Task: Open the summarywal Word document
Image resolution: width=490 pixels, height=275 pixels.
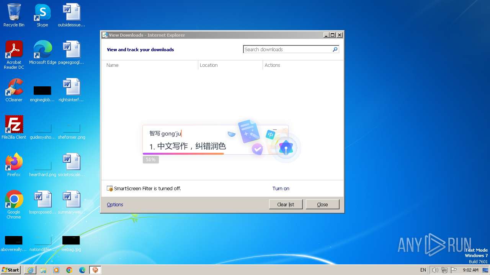Action: (71, 202)
